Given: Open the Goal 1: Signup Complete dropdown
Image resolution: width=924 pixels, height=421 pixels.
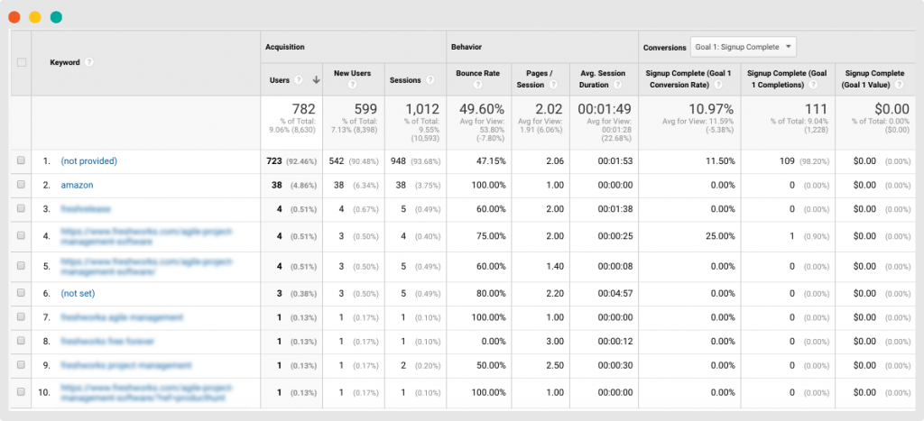Looking at the screenshot, I should [x=743, y=46].
